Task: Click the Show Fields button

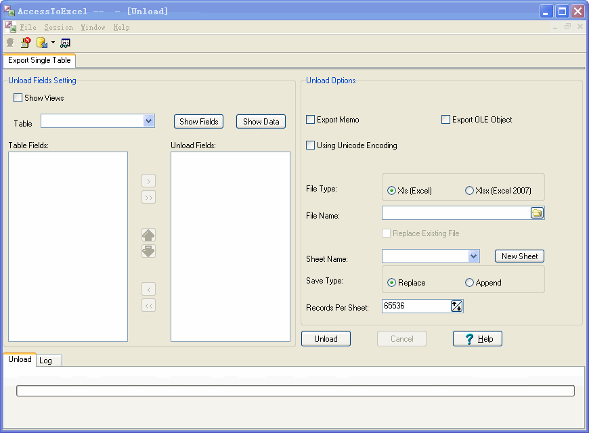Action: (199, 122)
